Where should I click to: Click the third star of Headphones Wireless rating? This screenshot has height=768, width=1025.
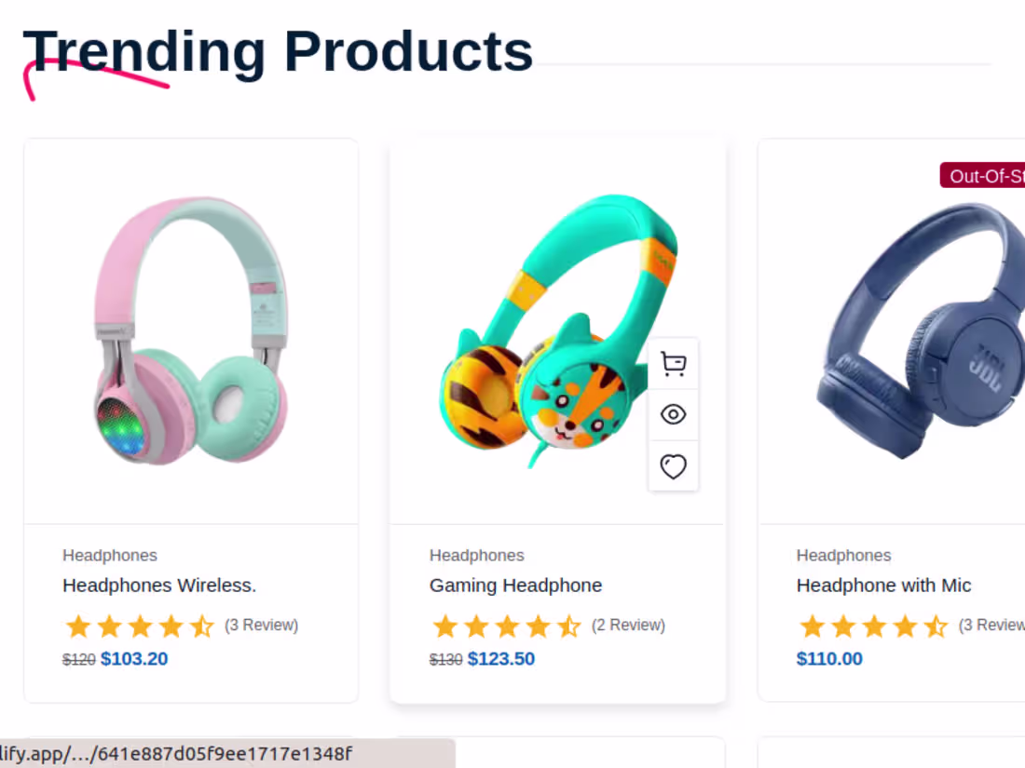[x=140, y=626]
